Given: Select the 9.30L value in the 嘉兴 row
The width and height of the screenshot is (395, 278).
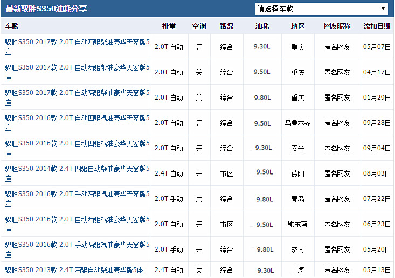Looking at the screenshot, I should tap(264, 148).
